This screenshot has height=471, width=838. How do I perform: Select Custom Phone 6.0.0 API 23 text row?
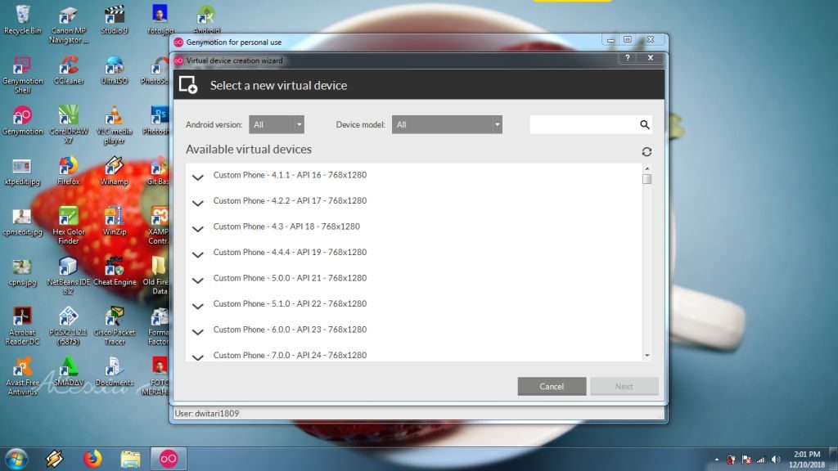(290, 330)
